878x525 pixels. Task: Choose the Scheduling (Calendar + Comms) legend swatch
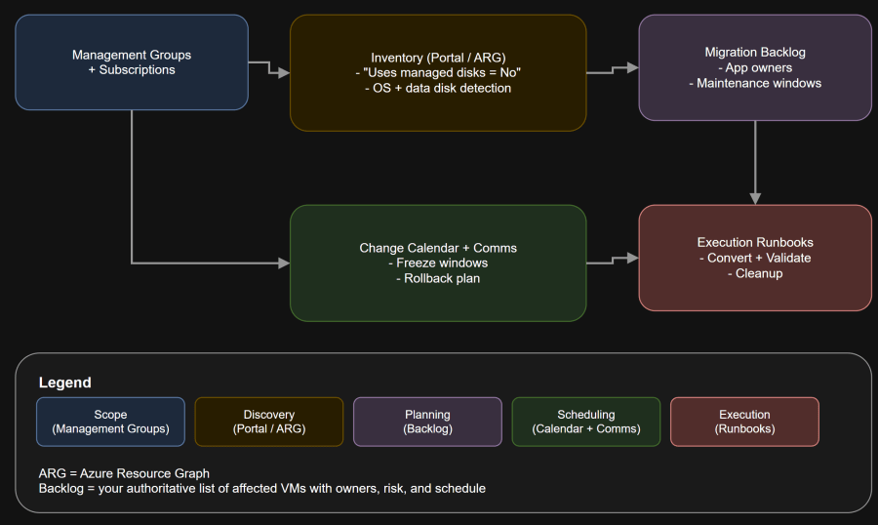click(585, 422)
